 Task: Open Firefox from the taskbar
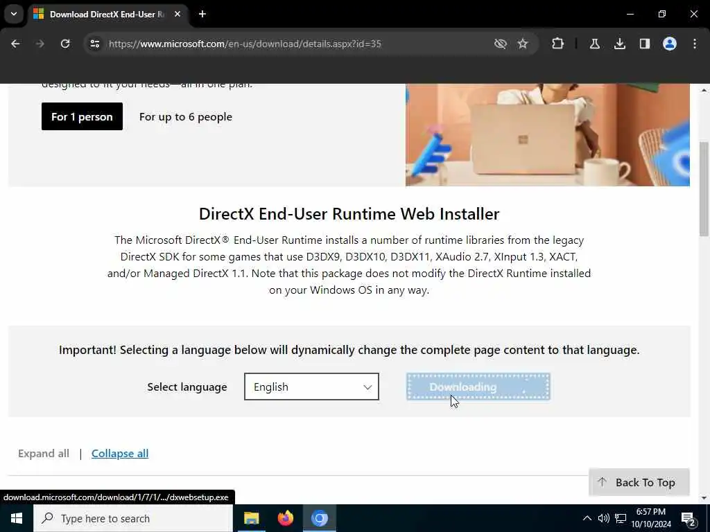click(285, 518)
